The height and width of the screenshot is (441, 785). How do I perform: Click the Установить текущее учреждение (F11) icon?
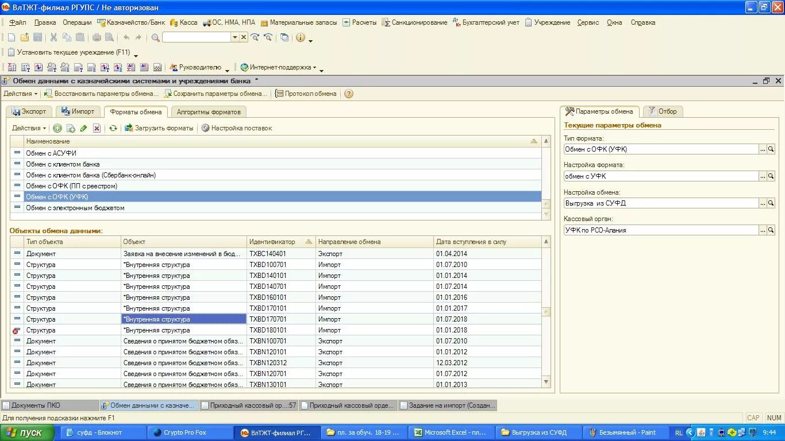(11, 52)
